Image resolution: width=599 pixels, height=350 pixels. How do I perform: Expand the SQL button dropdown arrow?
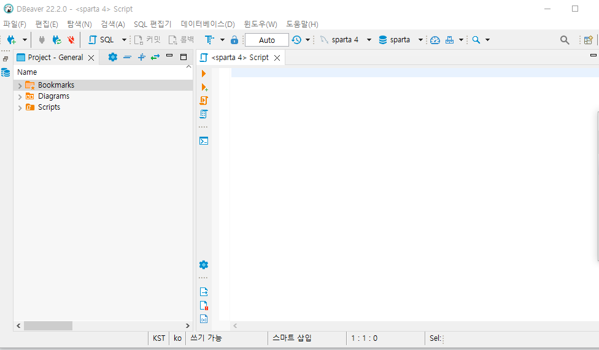click(x=124, y=40)
